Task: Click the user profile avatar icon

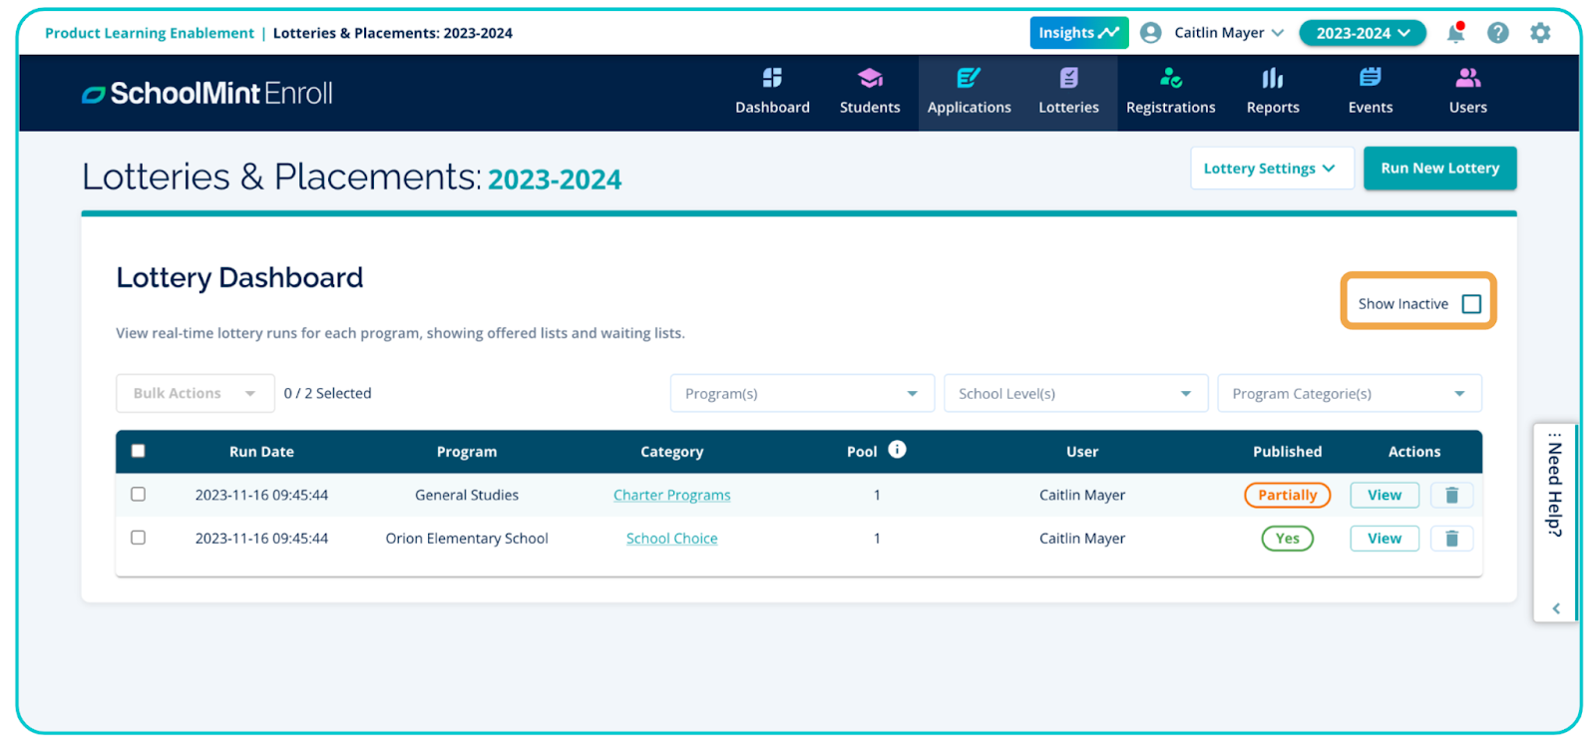Action: tap(1150, 33)
